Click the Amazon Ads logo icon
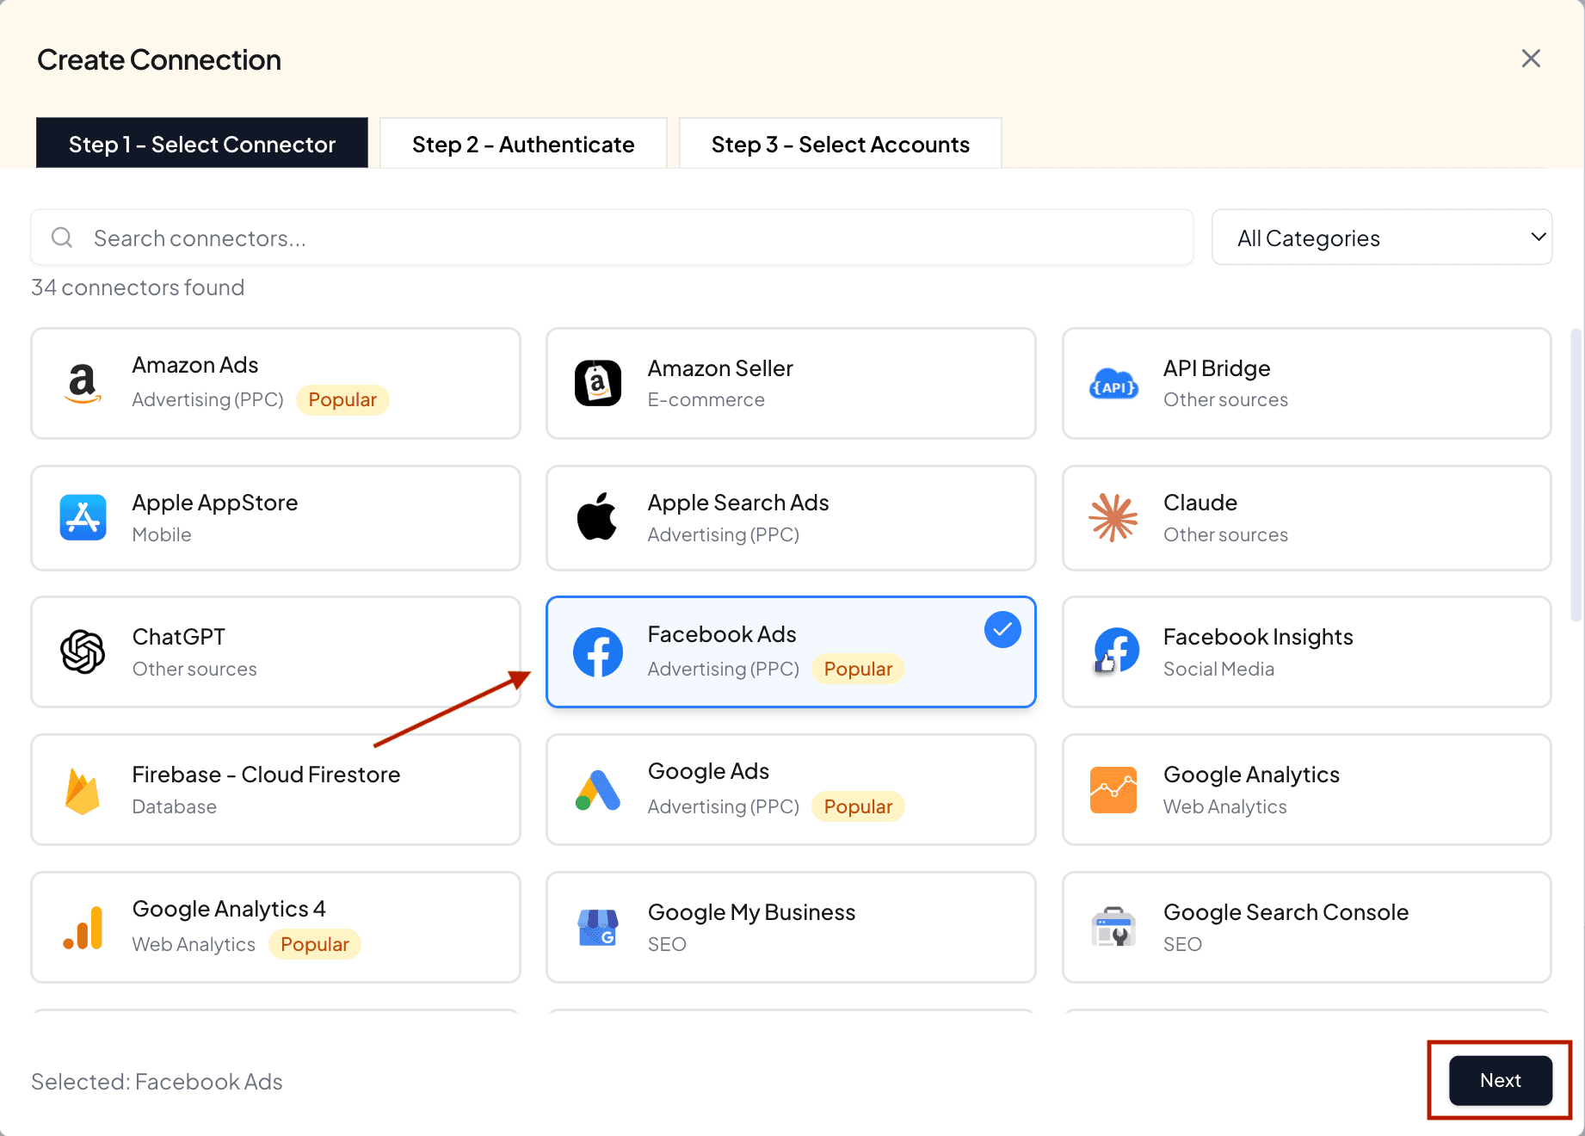This screenshot has height=1136, width=1585. pyautogui.click(x=83, y=383)
